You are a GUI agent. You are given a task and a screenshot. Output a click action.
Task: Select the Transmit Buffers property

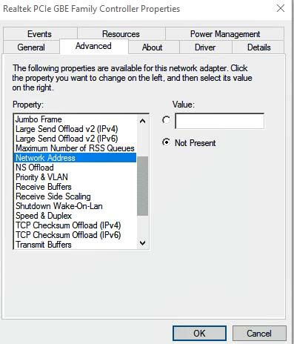pyautogui.click(x=75, y=245)
